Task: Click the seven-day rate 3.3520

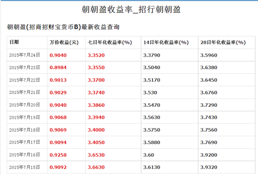Action: [x=96, y=55]
